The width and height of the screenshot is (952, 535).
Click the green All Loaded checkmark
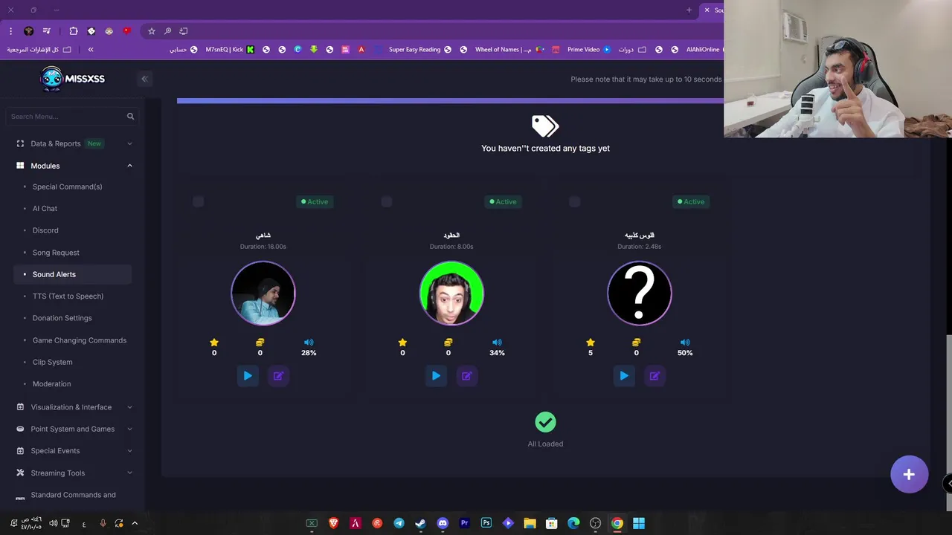pos(545,422)
